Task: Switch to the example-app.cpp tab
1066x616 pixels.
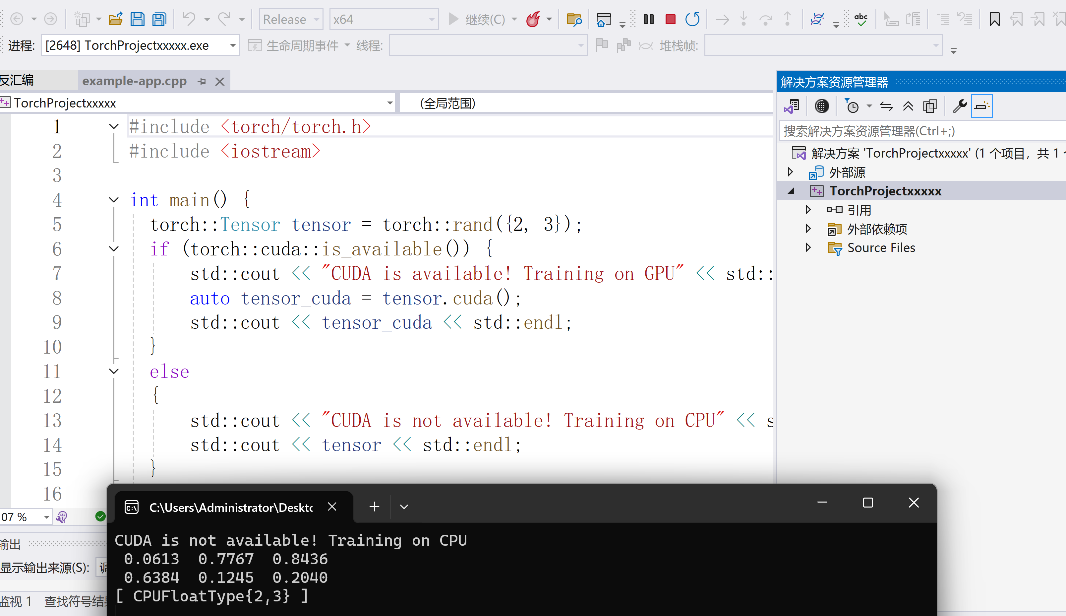Action: 135,81
